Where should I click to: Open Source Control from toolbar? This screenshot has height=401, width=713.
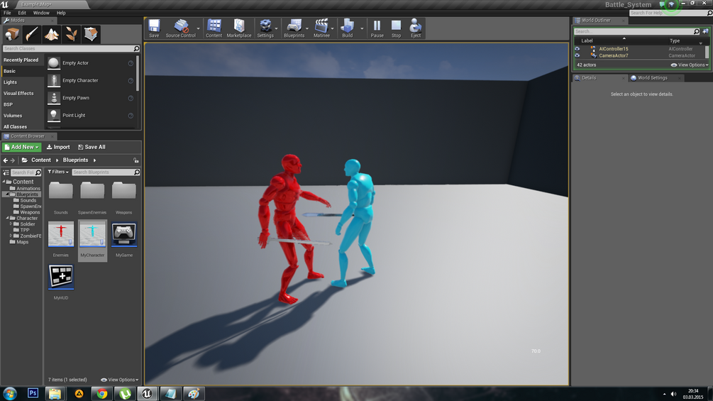[x=180, y=28]
